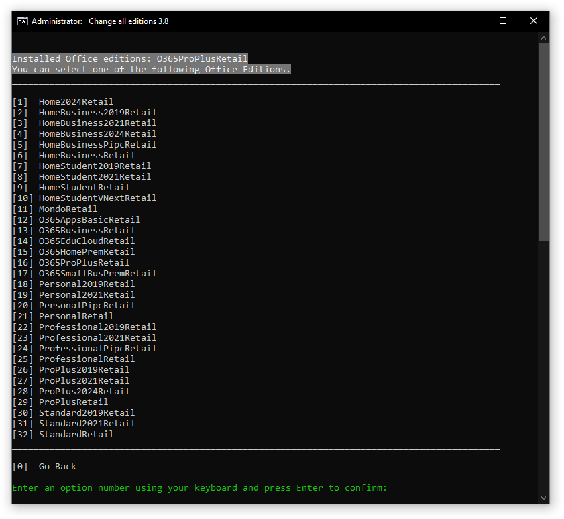Click the scrollbar down arrow
Image resolution: width=564 pixels, height=519 pixels.
(x=543, y=497)
